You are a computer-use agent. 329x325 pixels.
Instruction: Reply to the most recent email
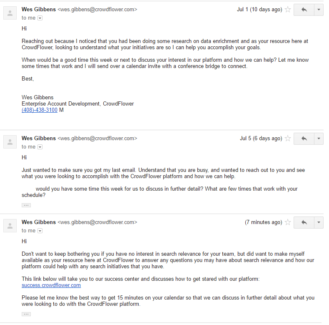coord(304,222)
